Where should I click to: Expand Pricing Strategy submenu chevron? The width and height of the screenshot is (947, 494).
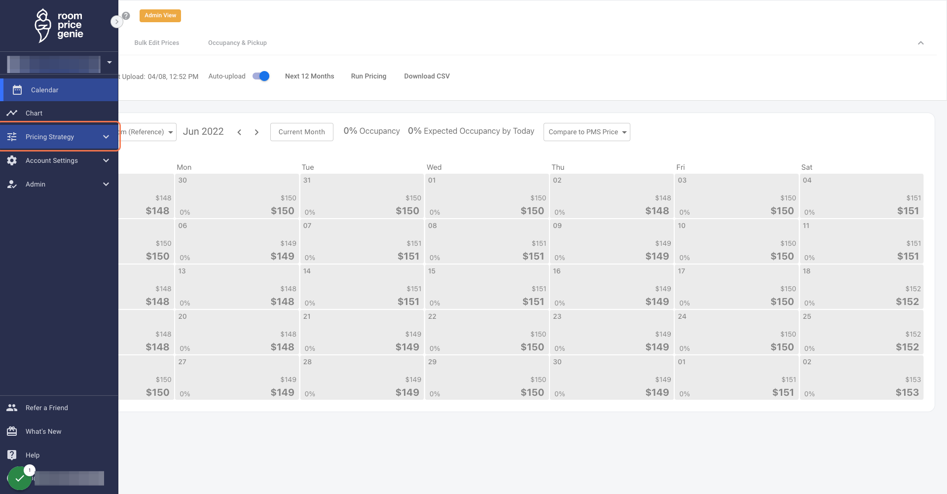pyautogui.click(x=106, y=137)
